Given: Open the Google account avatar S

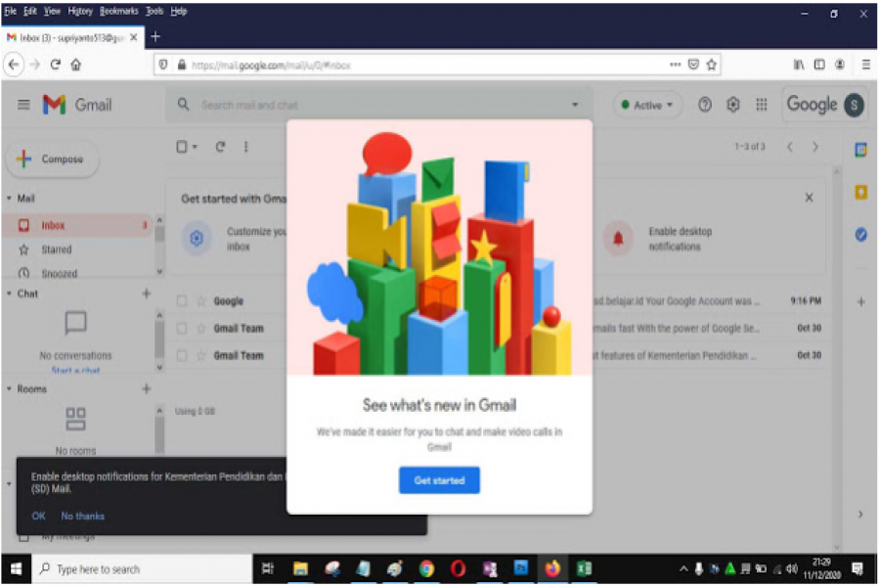Looking at the screenshot, I should [x=854, y=105].
